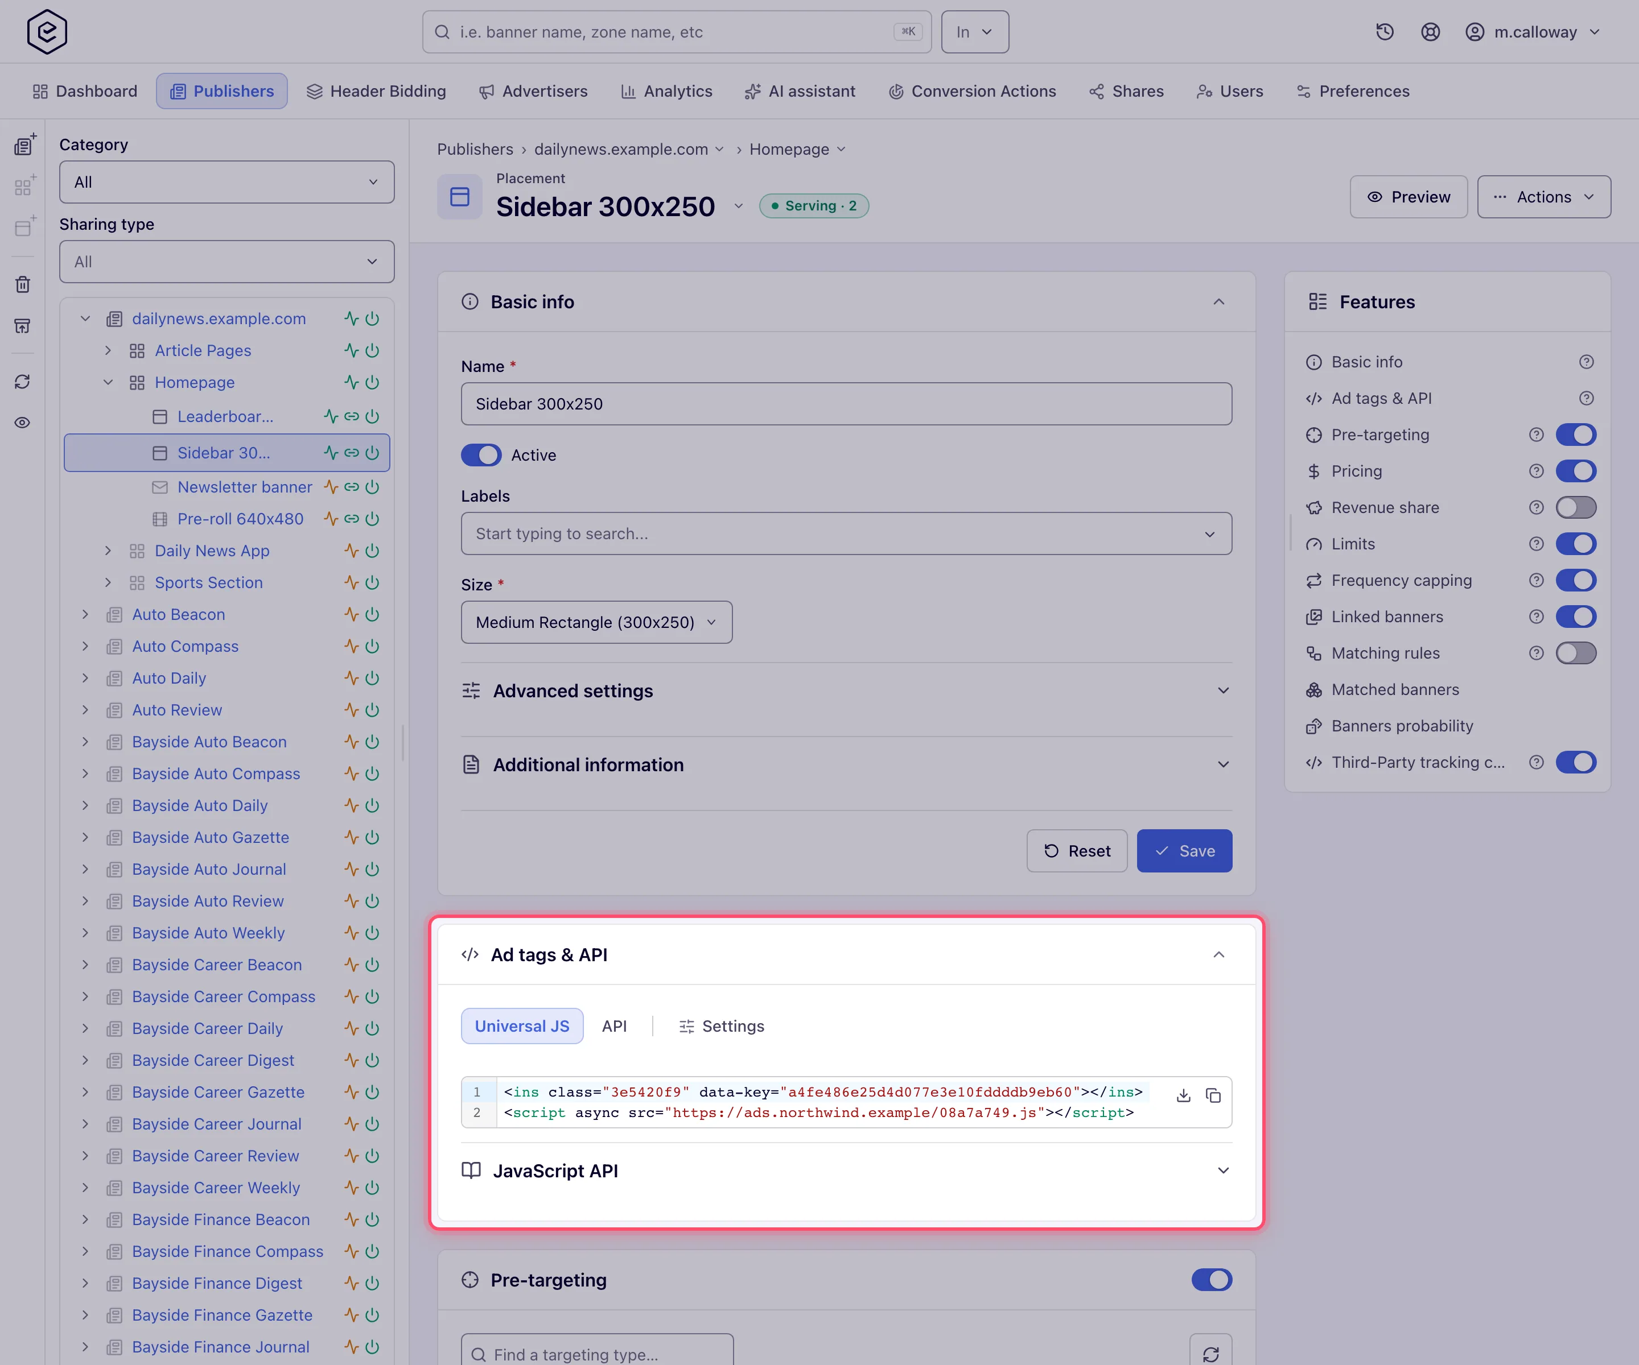1639x1365 pixels.
Task: Click help icon beside Frequency capping
Action: [x=1536, y=580]
